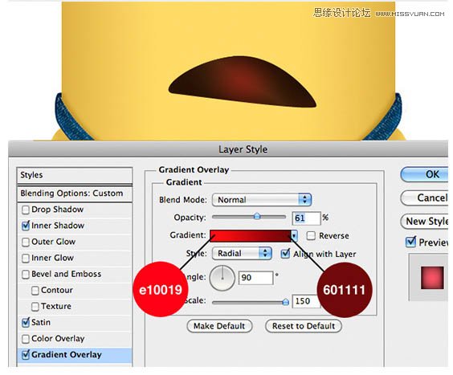Enable the Drop Shadow checkbox
This screenshot has width=453, height=375.
(26, 210)
